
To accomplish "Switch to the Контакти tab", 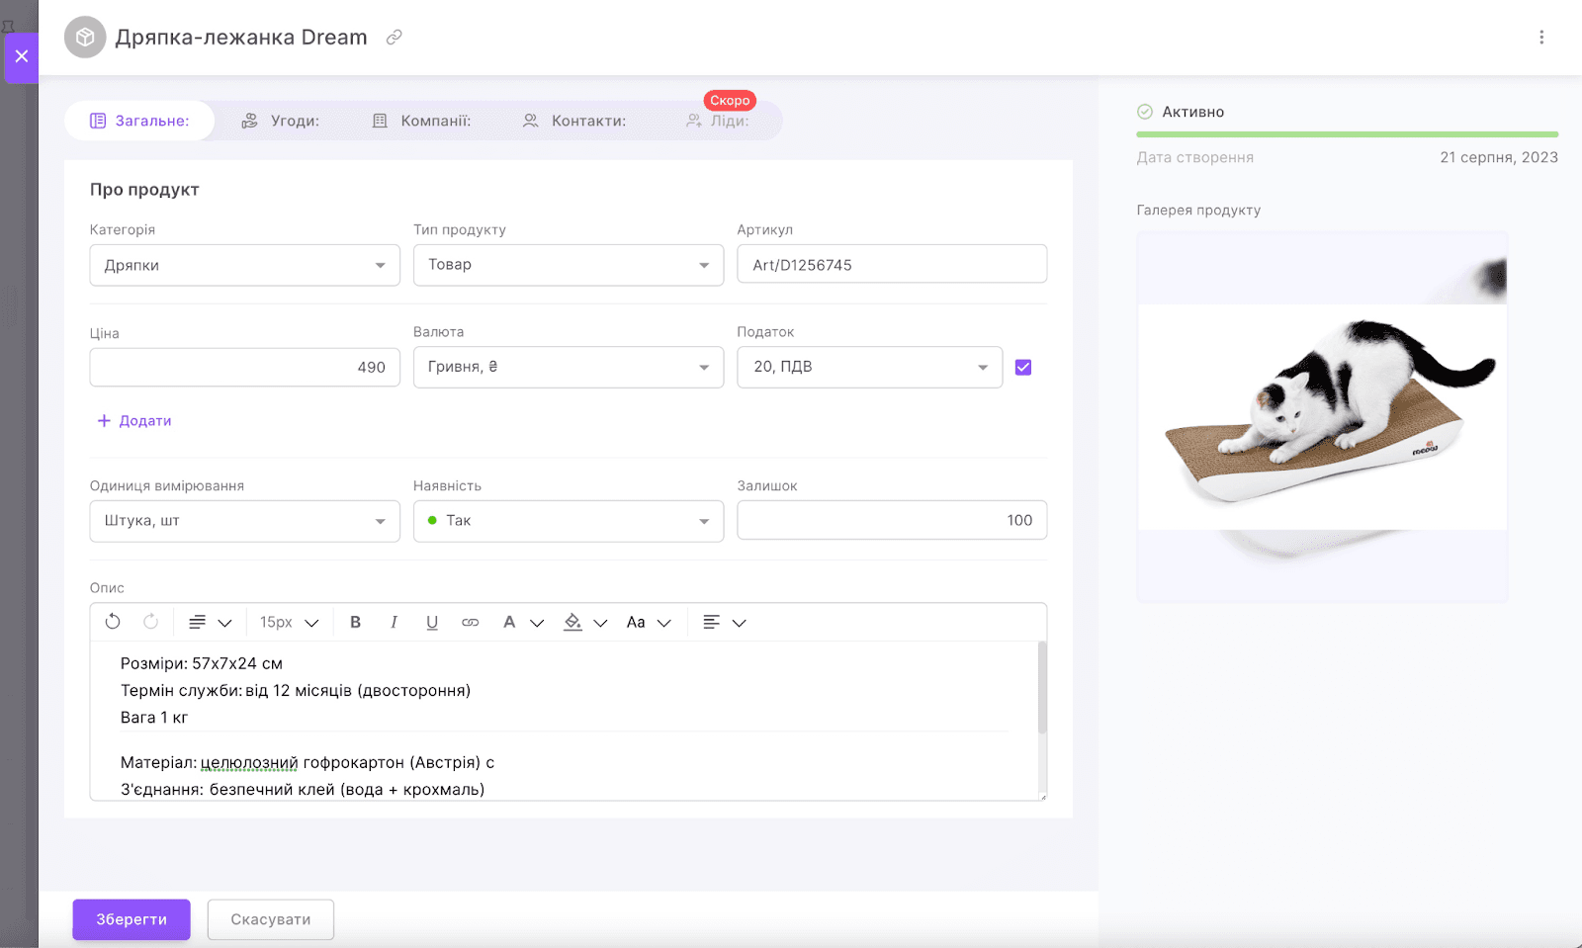I will 574,121.
